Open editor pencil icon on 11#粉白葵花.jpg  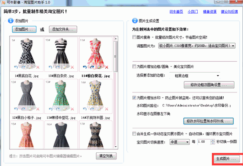pos(99,67)
